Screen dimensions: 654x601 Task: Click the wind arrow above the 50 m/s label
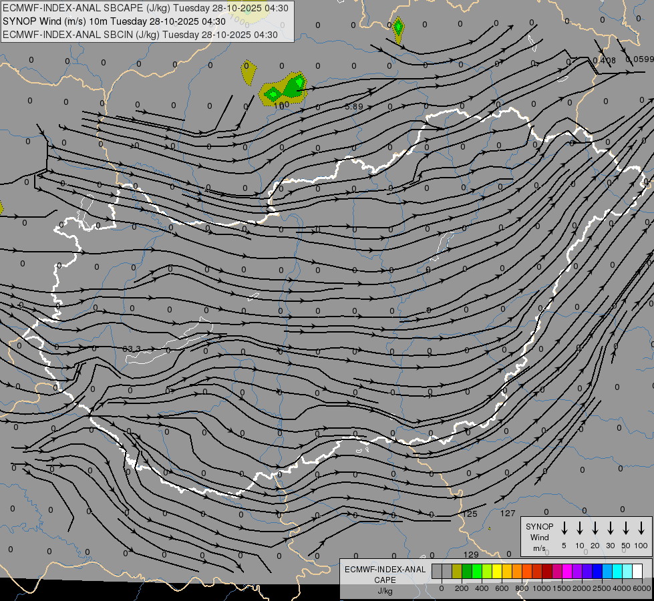click(626, 528)
